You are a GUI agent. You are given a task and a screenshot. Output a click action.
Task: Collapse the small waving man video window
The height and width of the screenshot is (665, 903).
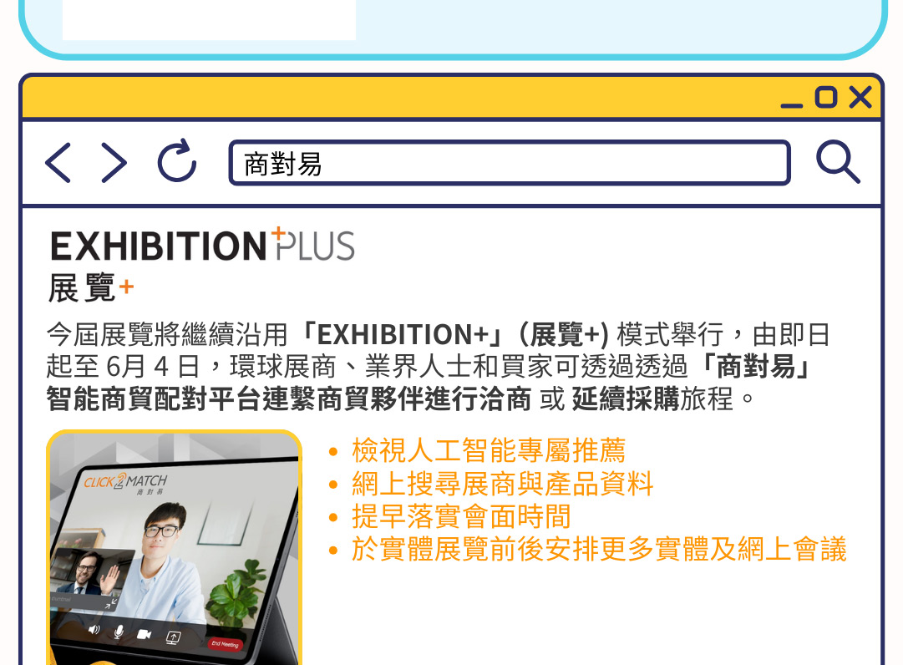tap(110, 604)
